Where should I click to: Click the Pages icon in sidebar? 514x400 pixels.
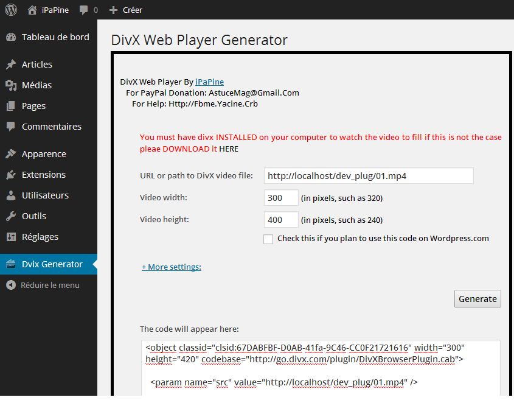(x=11, y=106)
